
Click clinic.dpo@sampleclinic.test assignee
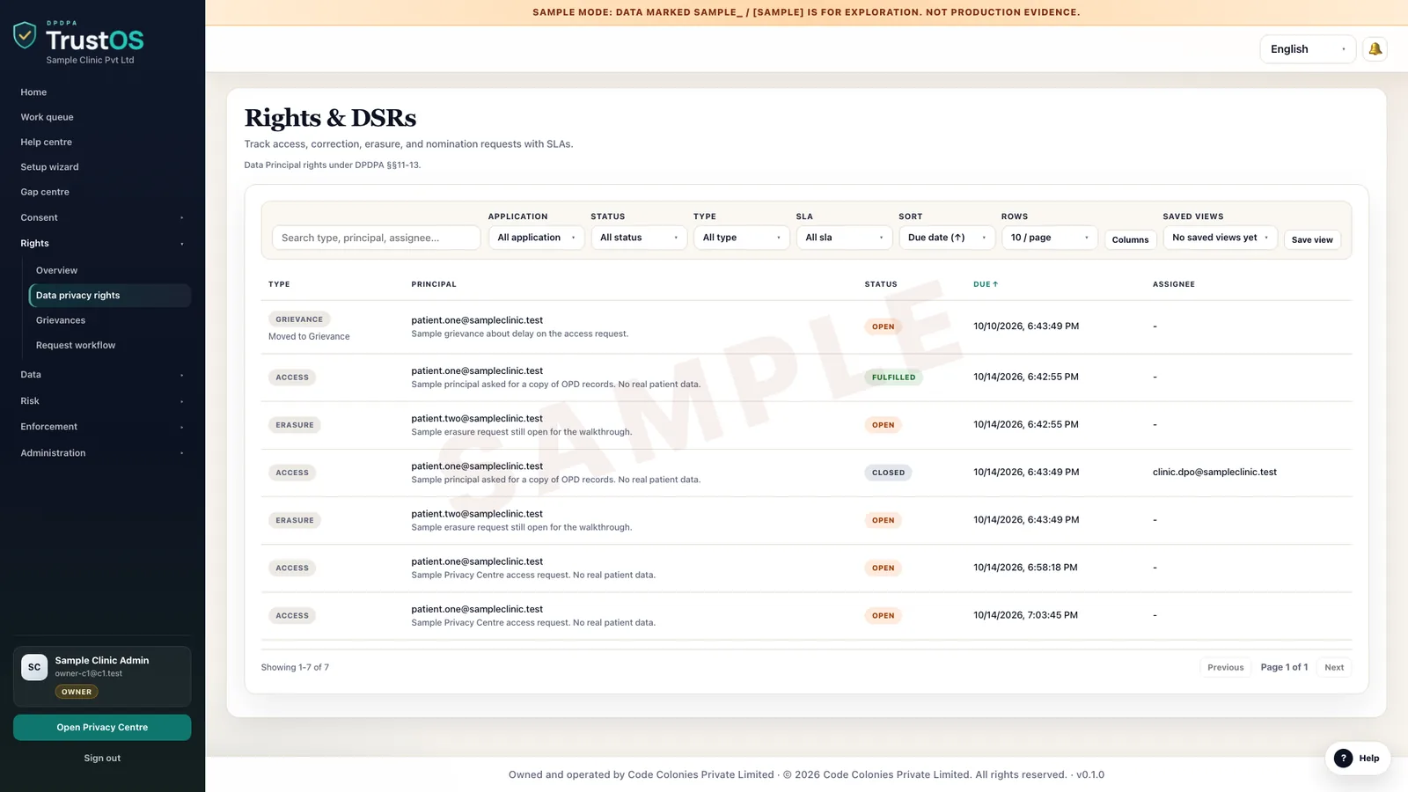pos(1214,473)
